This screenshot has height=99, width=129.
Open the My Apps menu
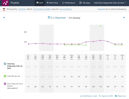[x=85, y=3]
